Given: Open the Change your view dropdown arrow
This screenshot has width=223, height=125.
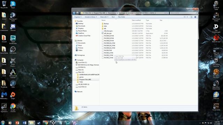Looking at the screenshot, I should [x=187, y=17].
